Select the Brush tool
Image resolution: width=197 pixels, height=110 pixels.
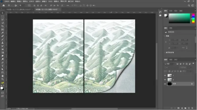point(2,39)
